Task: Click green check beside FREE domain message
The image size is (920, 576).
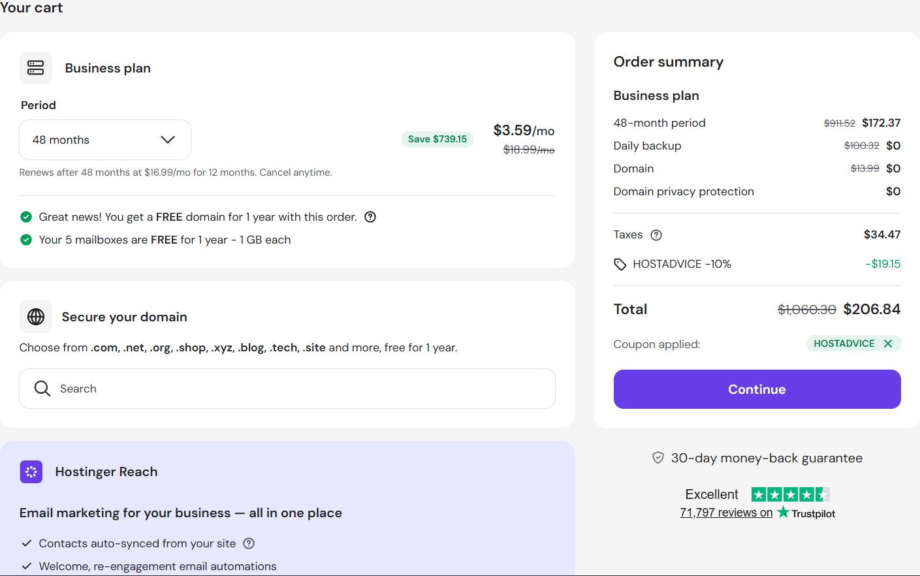Action: [x=26, y=217]
